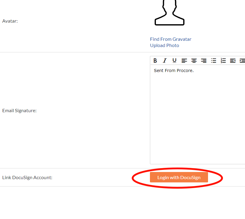Toggle underline formatting in signature editor

tap(174, 60)
